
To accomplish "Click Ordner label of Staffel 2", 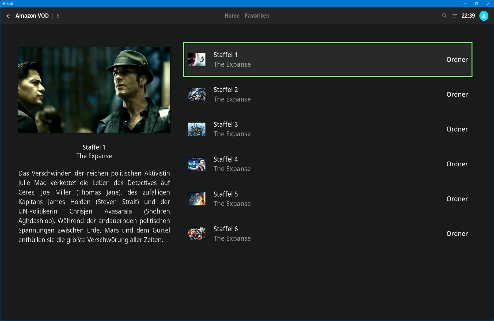I will click(x=457, y=94).
